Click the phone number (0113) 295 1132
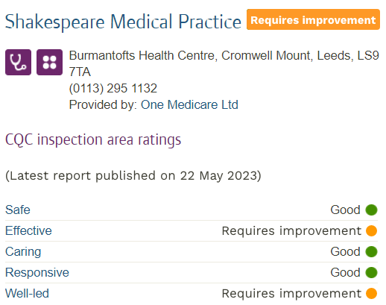 (x=113, y=88)
